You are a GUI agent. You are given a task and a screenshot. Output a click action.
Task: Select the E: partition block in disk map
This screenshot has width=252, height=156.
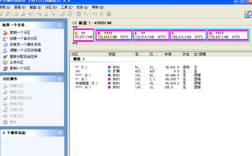(151, 35)
